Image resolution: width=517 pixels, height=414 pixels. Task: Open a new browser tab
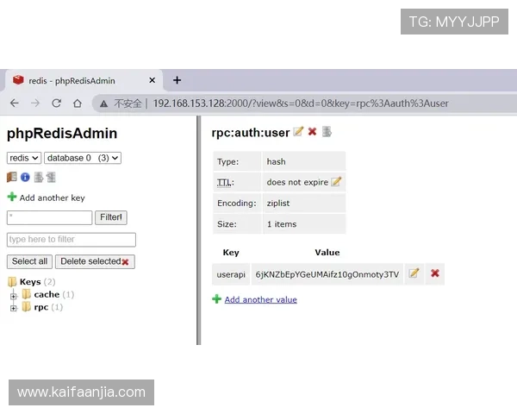click(x=177, y=80)
